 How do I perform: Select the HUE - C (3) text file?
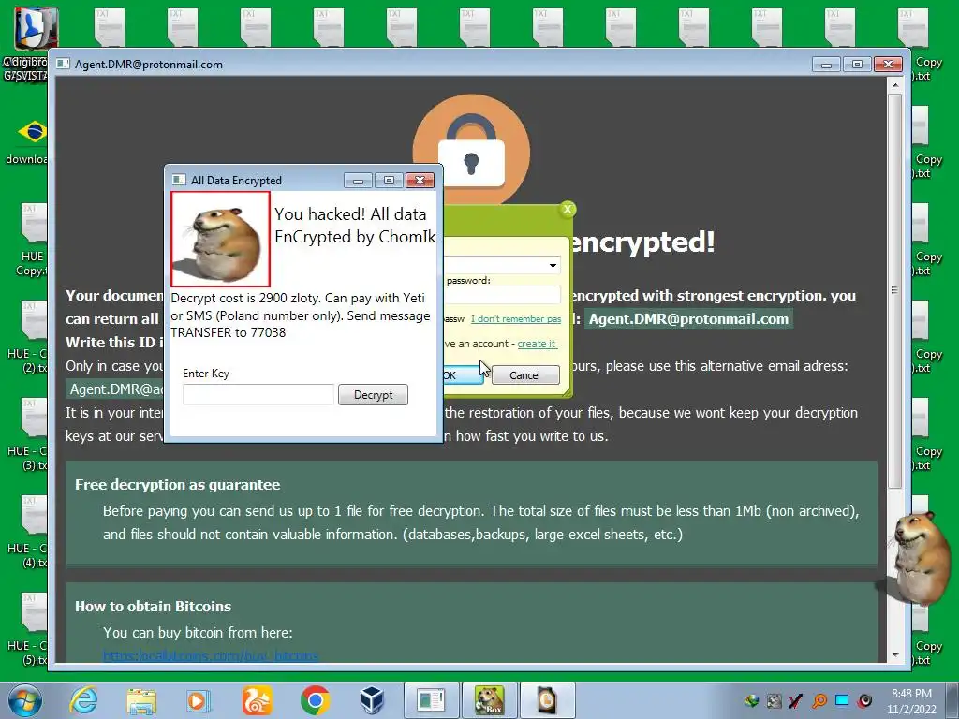[27, 434]
